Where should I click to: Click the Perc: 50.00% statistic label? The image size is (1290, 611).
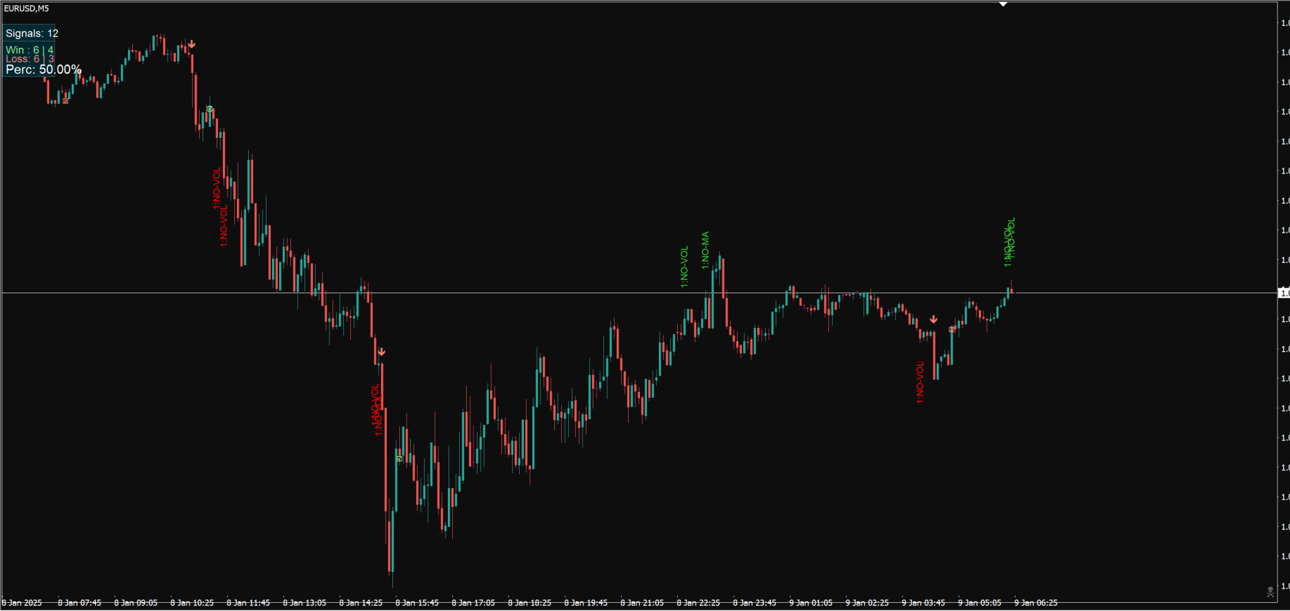coord(43,69)
